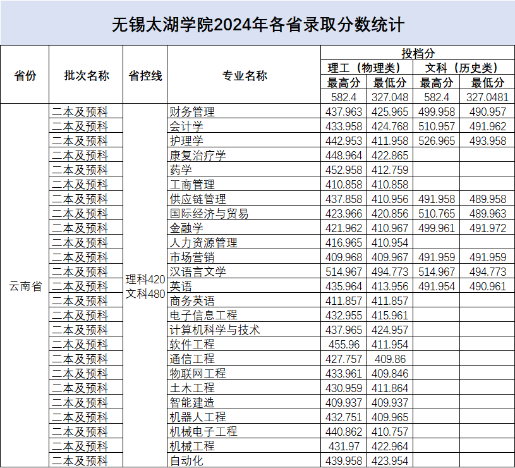Click the 国际经济与贸易 major name

click(209, 214)
